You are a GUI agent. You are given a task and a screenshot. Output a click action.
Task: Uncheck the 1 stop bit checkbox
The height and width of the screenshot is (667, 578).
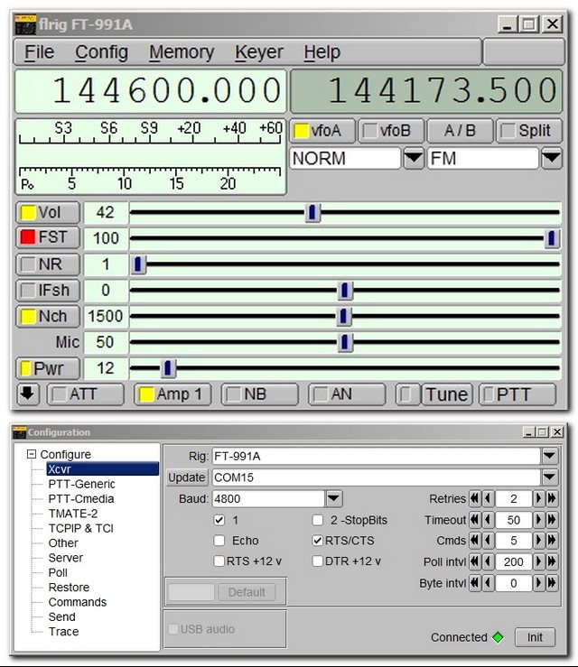[x=219, y=520]
